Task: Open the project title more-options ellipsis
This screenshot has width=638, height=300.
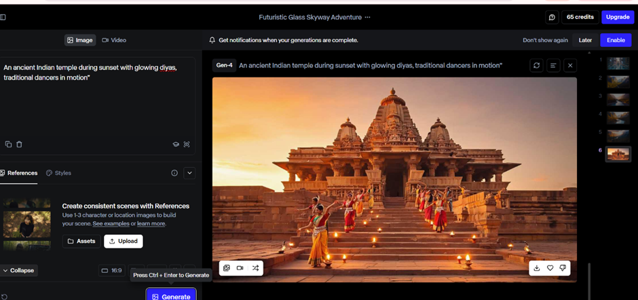Action: 368,17
